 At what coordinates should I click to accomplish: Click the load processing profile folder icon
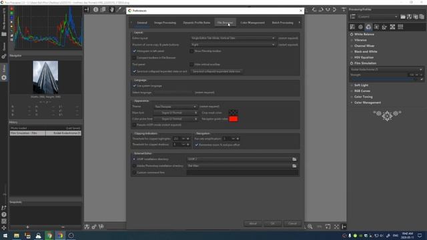pyautogui.click(x=403, y=17)
